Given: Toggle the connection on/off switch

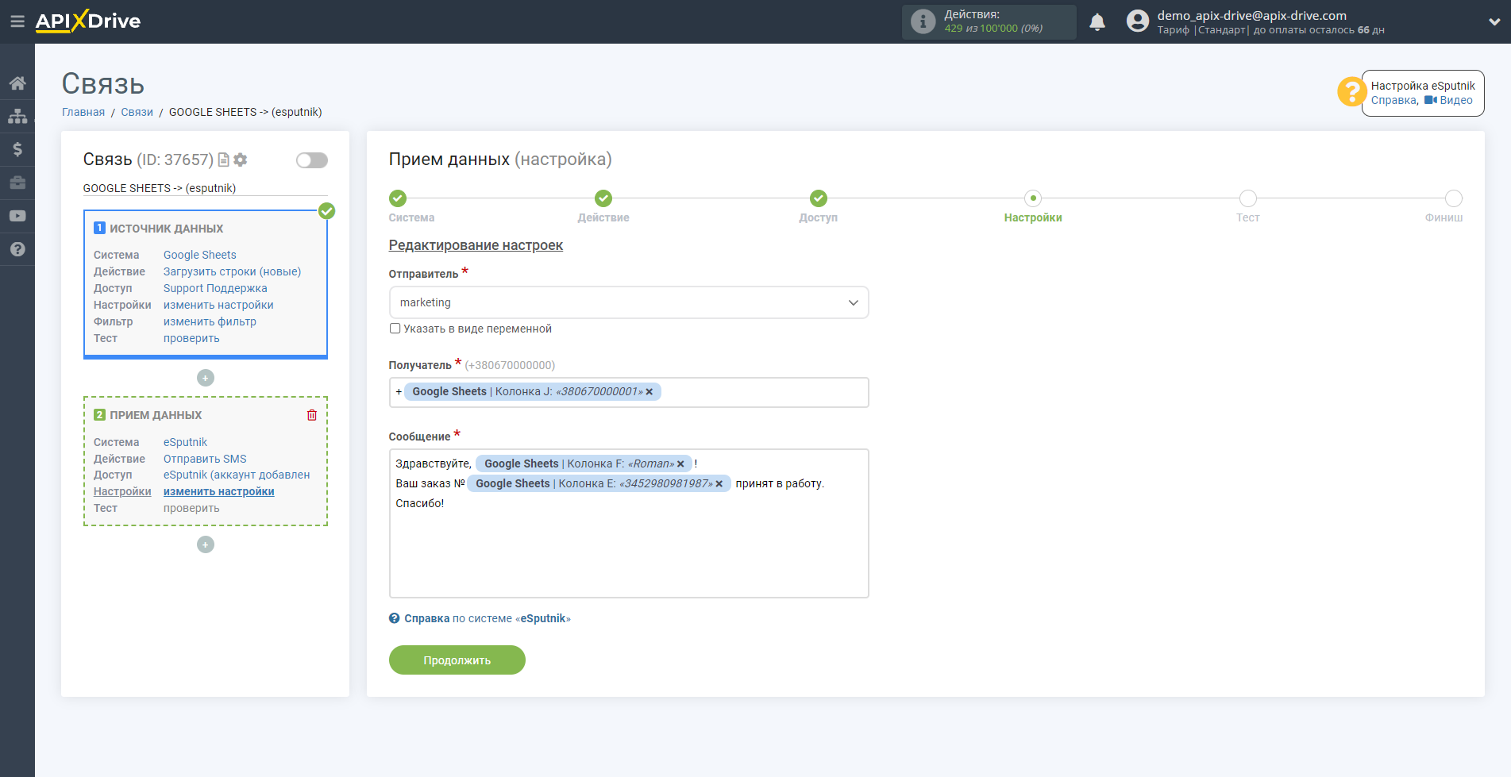Looking at the screenshot, I should 311,160.
